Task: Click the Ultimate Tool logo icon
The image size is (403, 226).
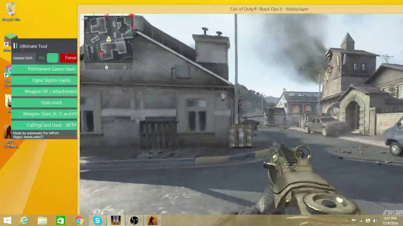Action: 15,46
